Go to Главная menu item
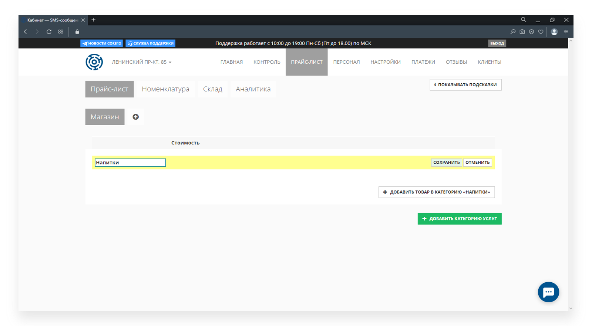This screenshot has height=326, width=592. [232, 62]
